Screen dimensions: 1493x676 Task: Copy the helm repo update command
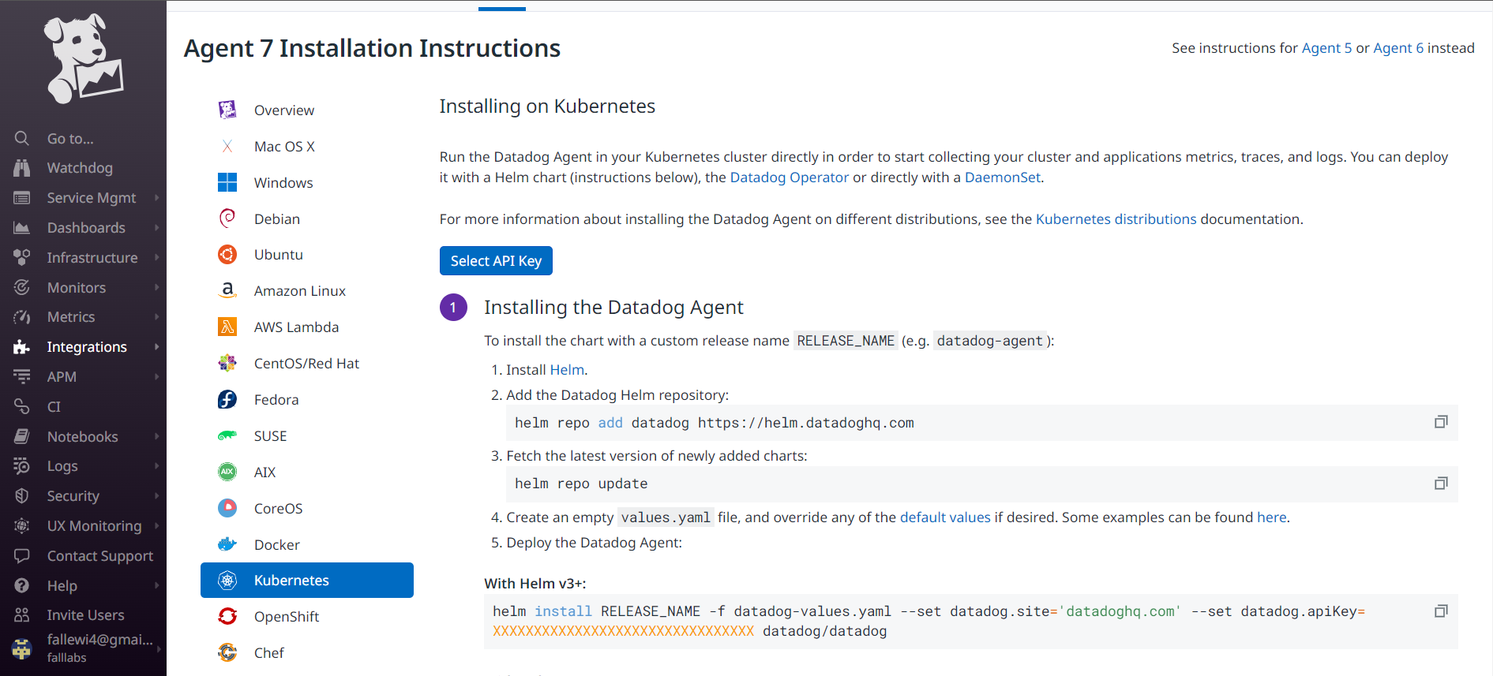coord(1441,484)
